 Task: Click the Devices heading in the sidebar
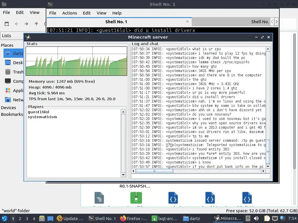pos(8,107)
